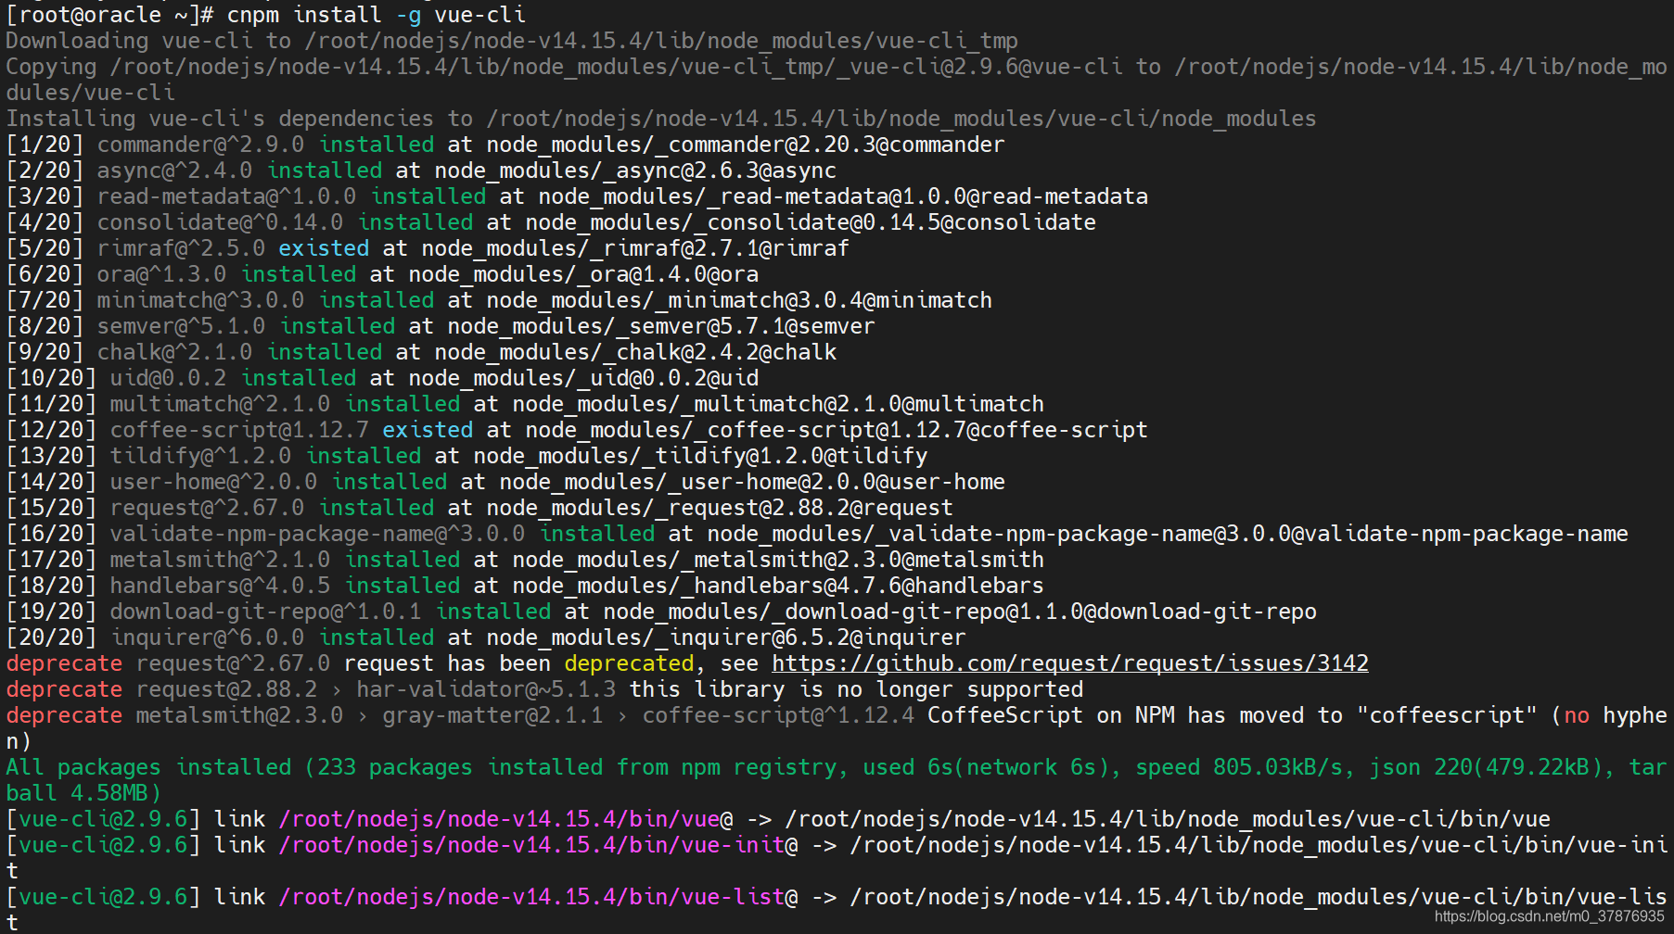Click 'commander@^2.9.0' package name
Screen dimensions: 1674x934
200,145
